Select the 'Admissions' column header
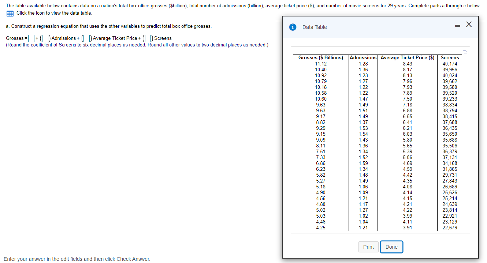Screen dimensions: 487x263 pyautogui.click(x=363, y=57)
